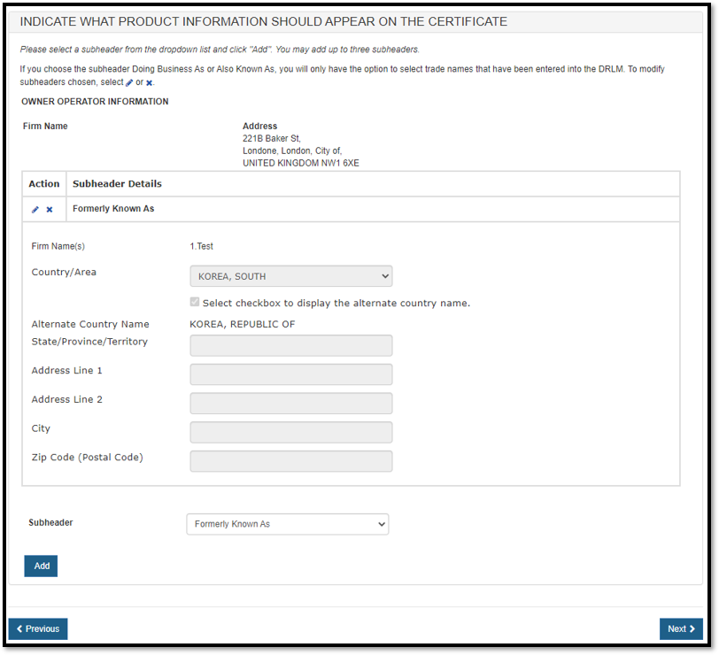Viewport: 719px width, 655px height.
Task: Select the Formerly Known As row text
Action: point(113,209)
